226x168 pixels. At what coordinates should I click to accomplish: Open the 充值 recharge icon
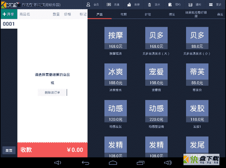109,4
